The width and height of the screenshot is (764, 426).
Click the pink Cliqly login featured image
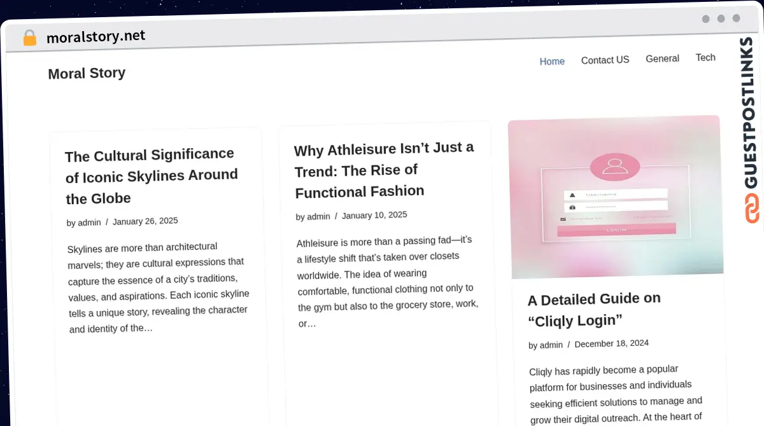click(615, 196)
